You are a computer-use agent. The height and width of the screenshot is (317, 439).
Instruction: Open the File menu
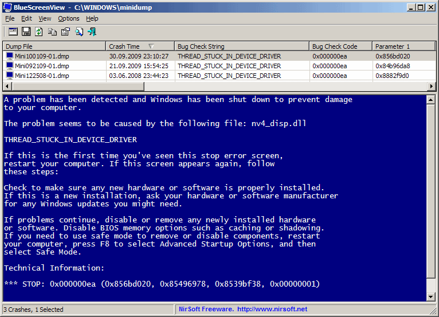pyautogui.click(x=10, y=18)
